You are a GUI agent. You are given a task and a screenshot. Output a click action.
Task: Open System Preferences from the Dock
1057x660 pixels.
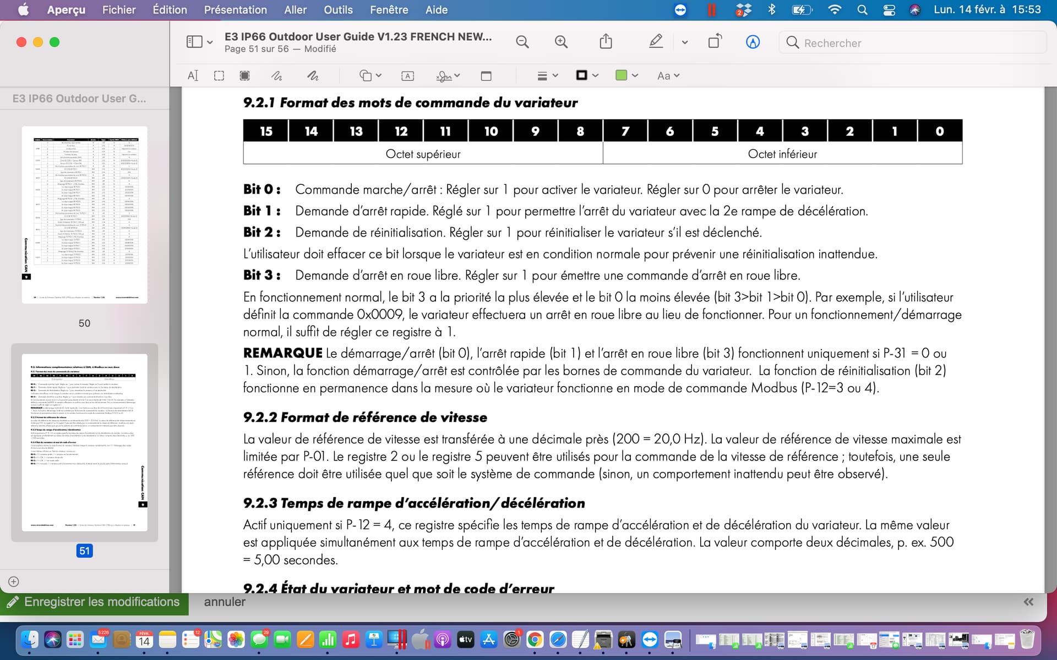tap(511, 640)
